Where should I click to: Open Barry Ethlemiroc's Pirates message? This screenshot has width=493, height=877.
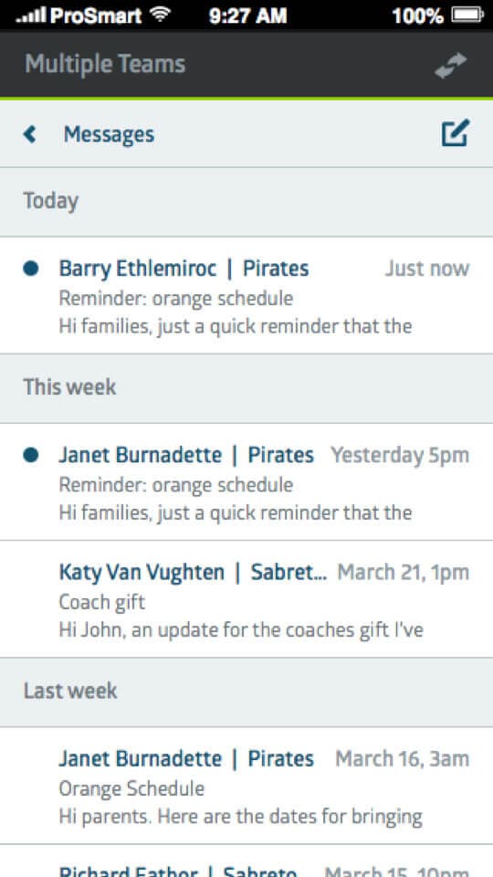246,295
